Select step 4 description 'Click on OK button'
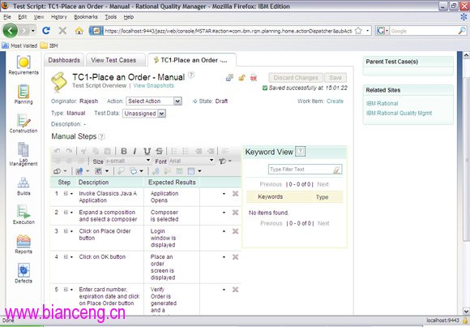 coord(102,257)
